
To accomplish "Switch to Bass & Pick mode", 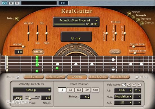I will (119, 77).
